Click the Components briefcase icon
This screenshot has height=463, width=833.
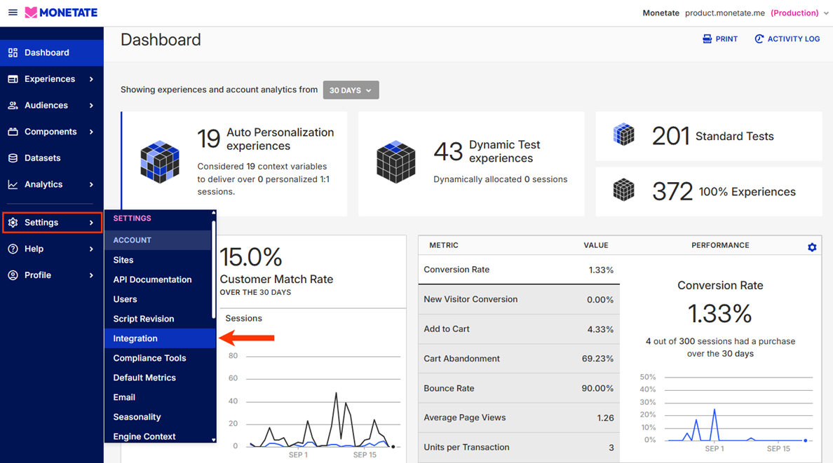[13, 132]
